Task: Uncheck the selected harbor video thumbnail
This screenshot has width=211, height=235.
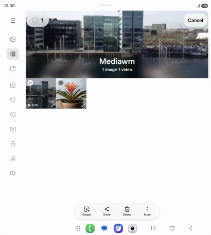Action: (30, 83)
